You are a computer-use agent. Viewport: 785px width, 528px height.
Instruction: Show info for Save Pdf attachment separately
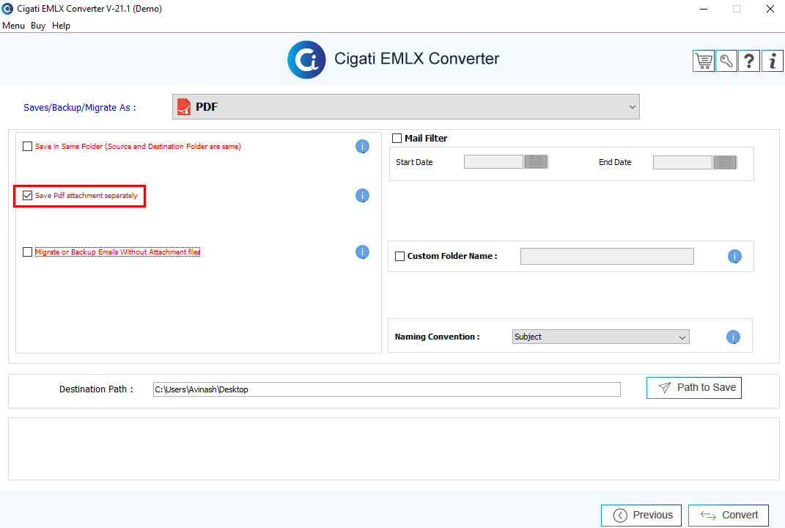coord(363,195)
